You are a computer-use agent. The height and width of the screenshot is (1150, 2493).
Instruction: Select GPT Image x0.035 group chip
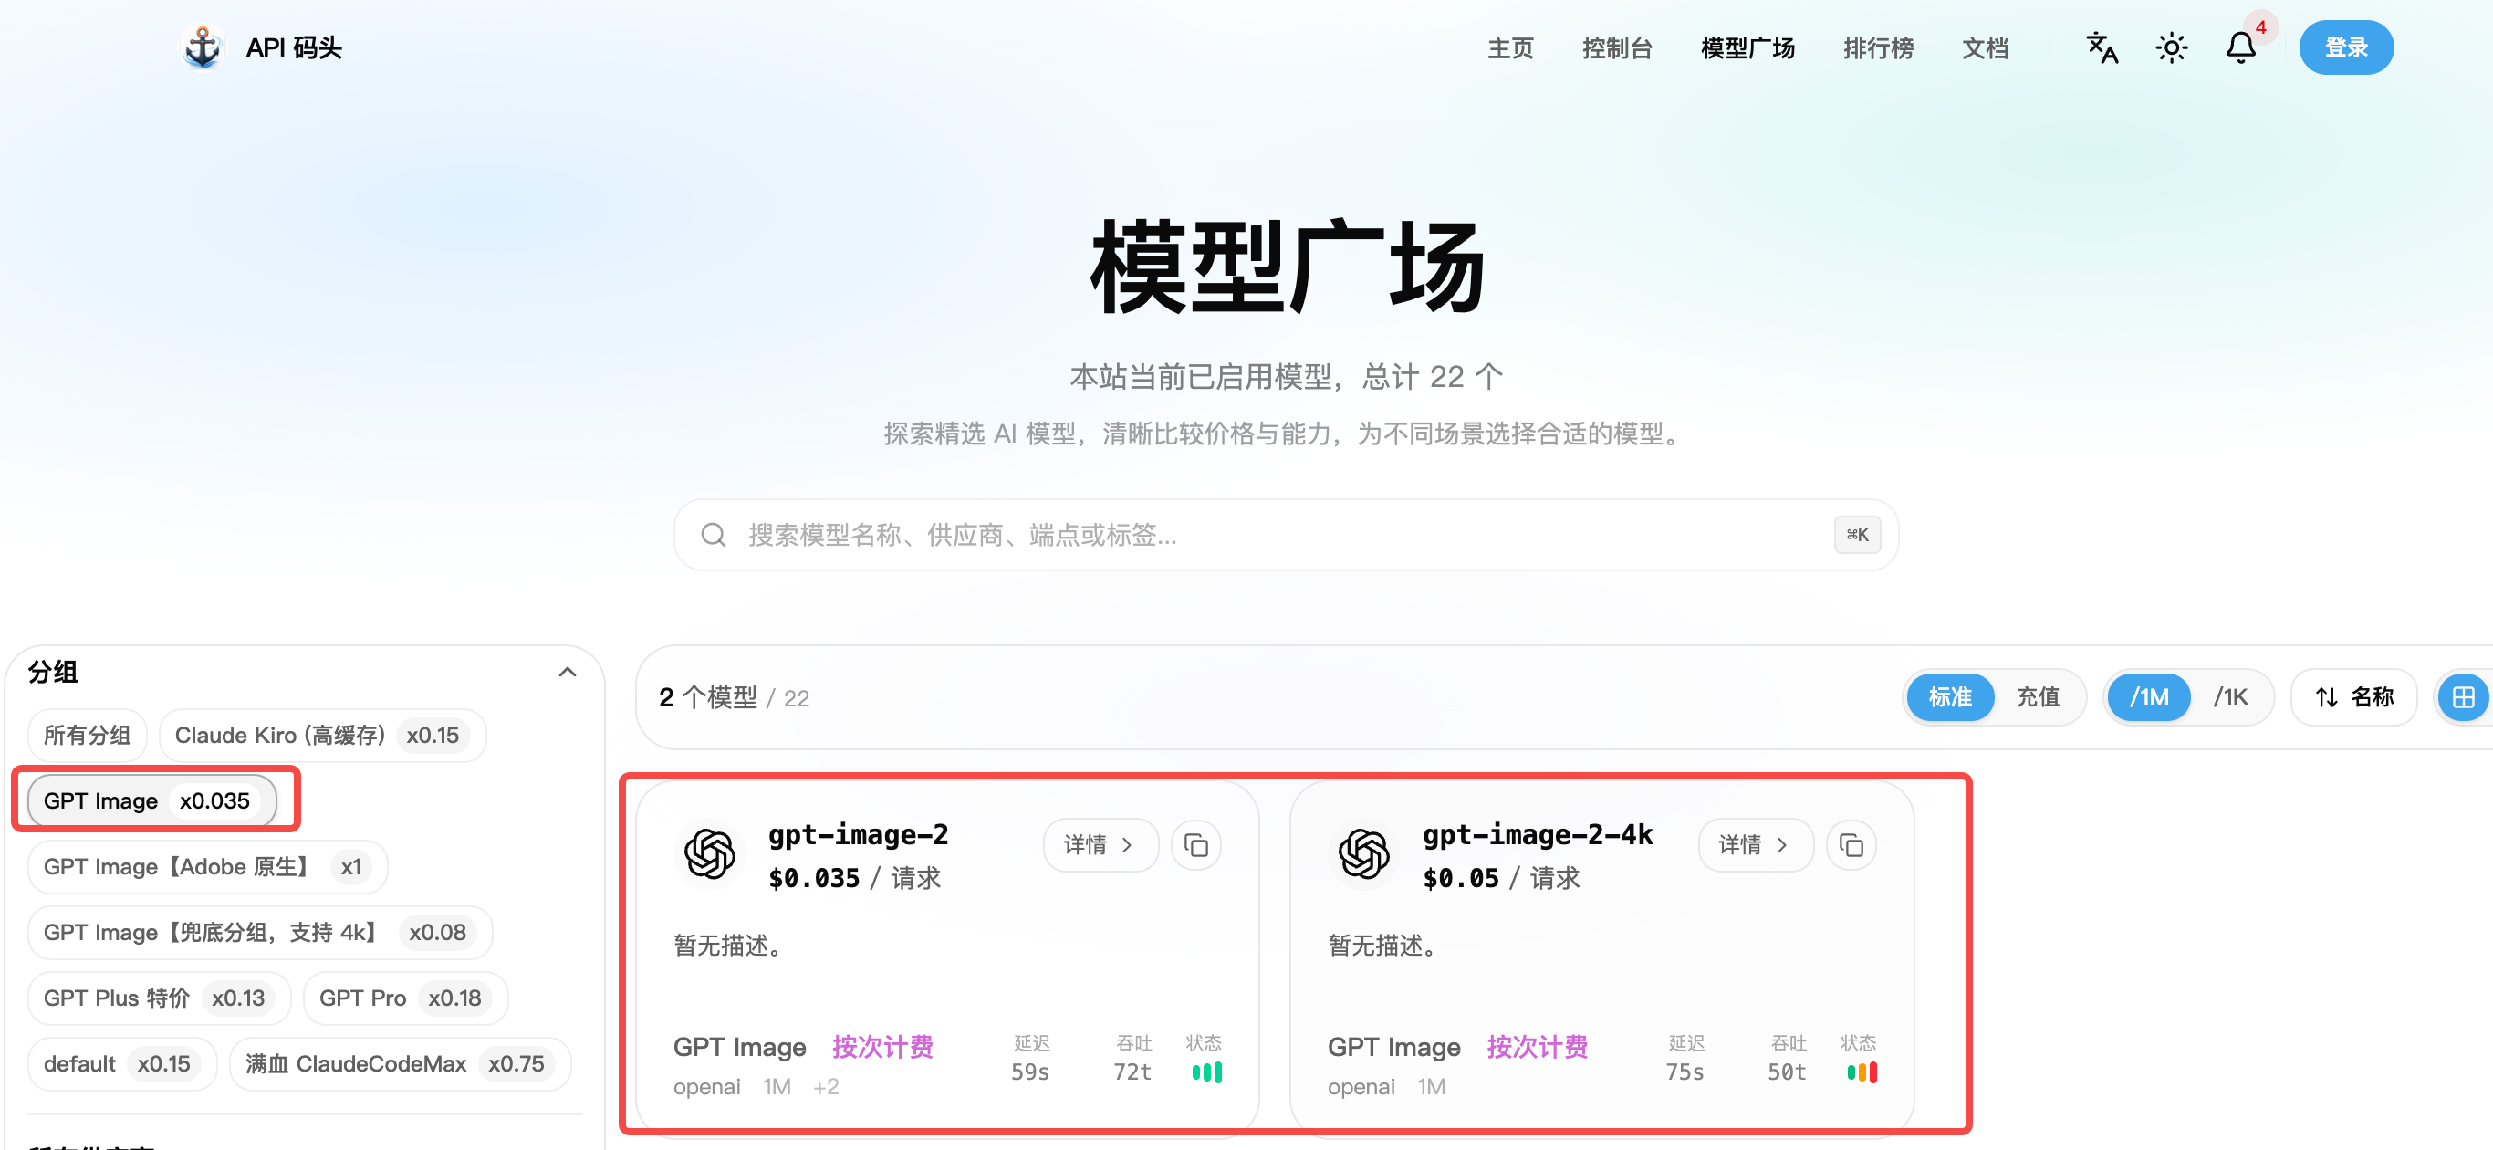pos(152,801)
